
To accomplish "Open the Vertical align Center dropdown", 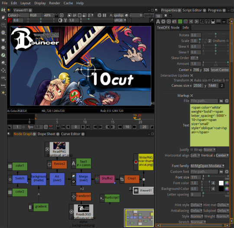I will pyautogui.click(x=222, y=156).
